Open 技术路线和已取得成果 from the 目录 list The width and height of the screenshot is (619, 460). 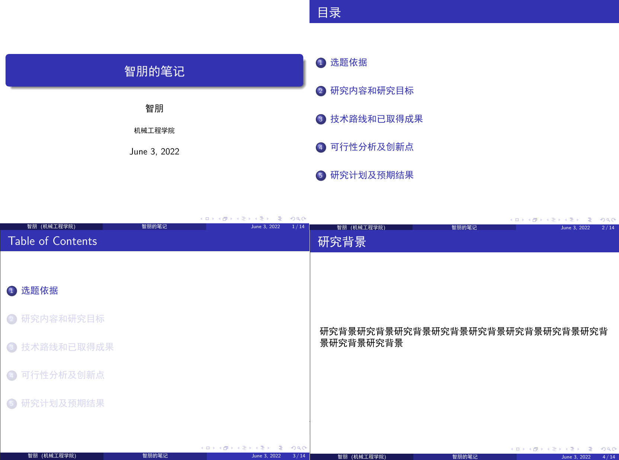(x=377, y=119)
